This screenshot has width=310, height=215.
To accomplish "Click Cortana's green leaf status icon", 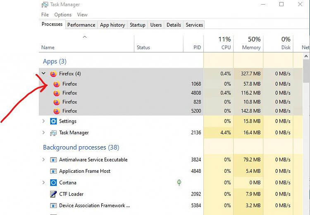I will coord(179,183).
